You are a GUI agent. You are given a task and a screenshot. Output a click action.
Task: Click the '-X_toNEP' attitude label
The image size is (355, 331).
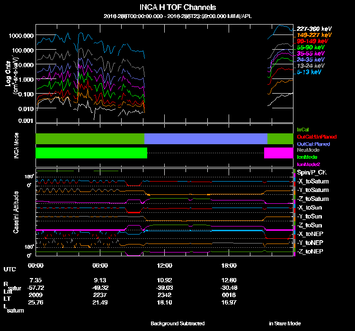pyautogui.click(x=310, y=234)
